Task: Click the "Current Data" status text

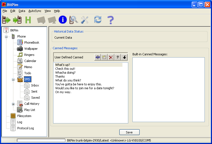Action: [x=63, y=38]
